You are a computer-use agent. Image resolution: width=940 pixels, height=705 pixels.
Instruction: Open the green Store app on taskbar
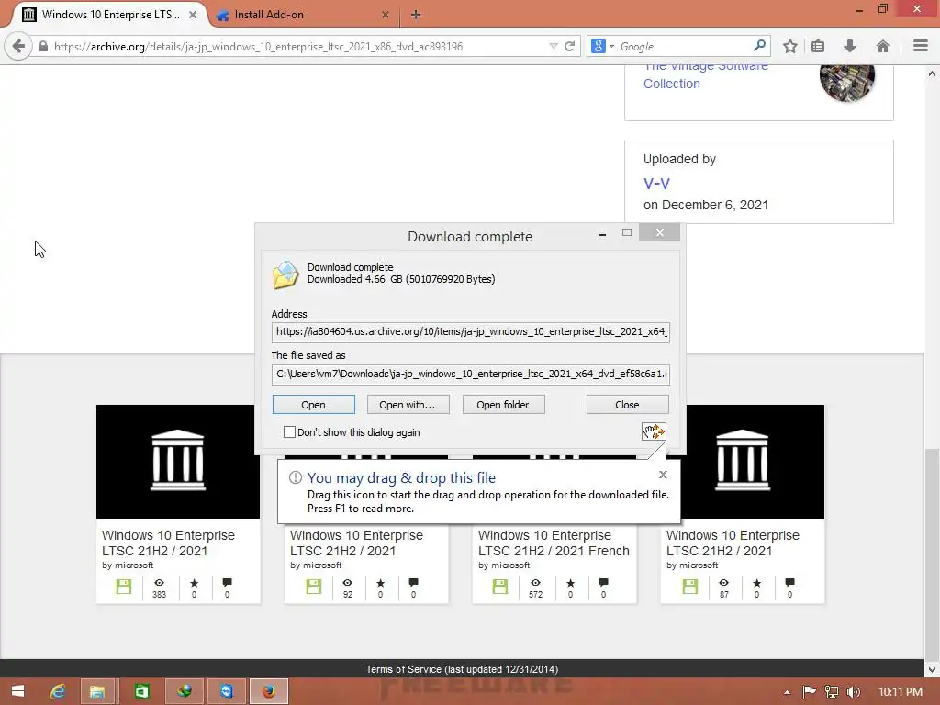142,691
